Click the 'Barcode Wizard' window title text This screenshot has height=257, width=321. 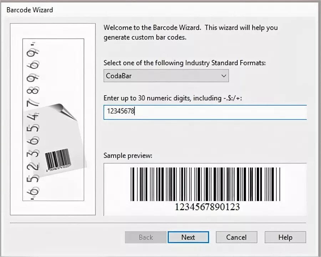(30, 10)
